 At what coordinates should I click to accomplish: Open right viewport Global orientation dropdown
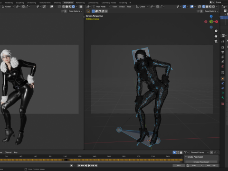pyautogui.click(x=142, y=7)
